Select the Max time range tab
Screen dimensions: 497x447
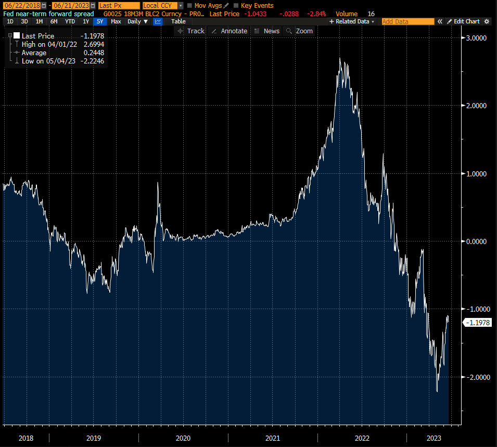pos(116,21)
